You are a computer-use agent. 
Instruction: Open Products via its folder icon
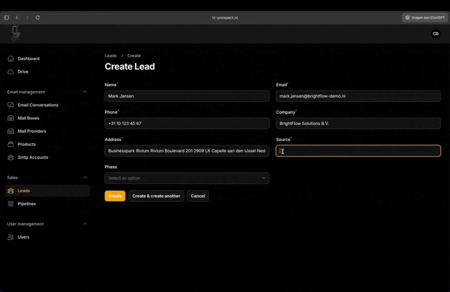11,144
